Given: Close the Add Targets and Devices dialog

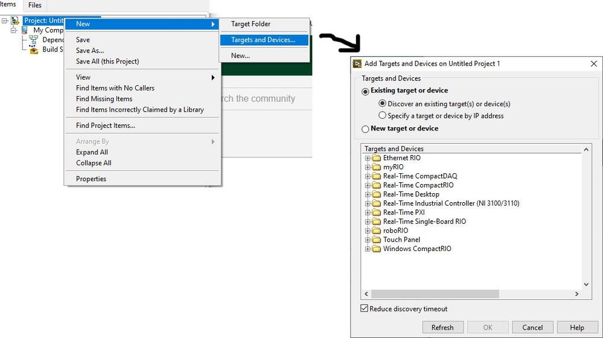Looking at the screenshot, I should (594, 64).
